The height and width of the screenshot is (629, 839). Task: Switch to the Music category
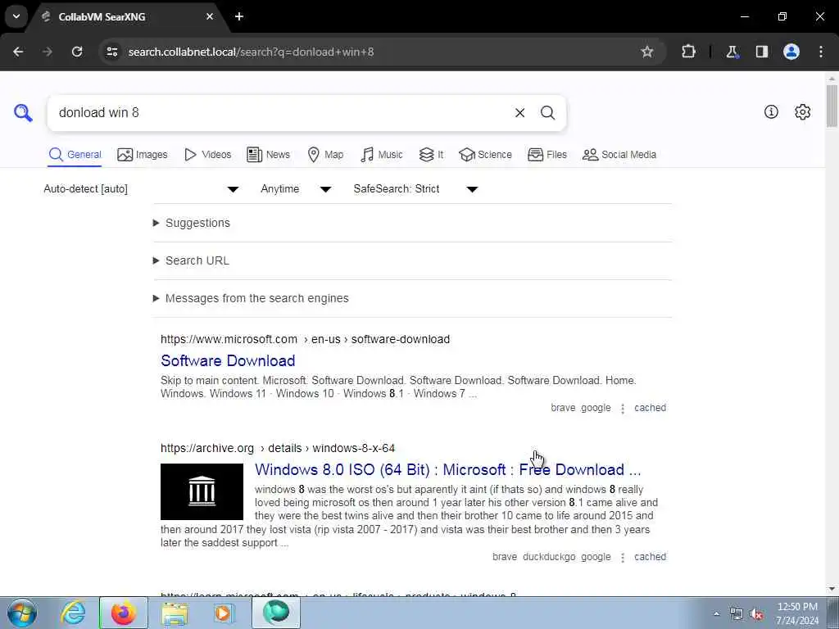pyautogui.click(x=381, y=155)
